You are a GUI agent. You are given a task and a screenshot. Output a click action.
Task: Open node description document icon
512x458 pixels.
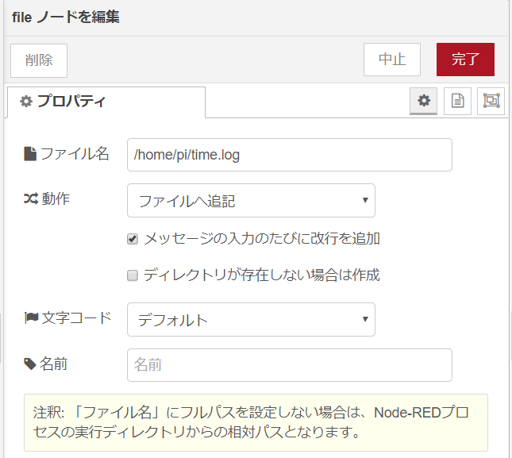457,101
